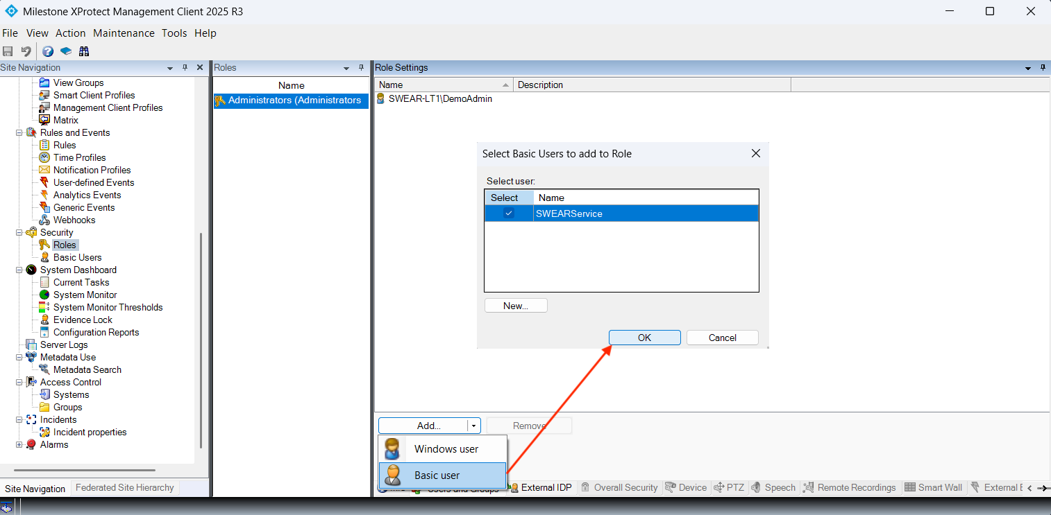
Task: Click the Evidence Lock icon in tree
Action: point(44,320)
